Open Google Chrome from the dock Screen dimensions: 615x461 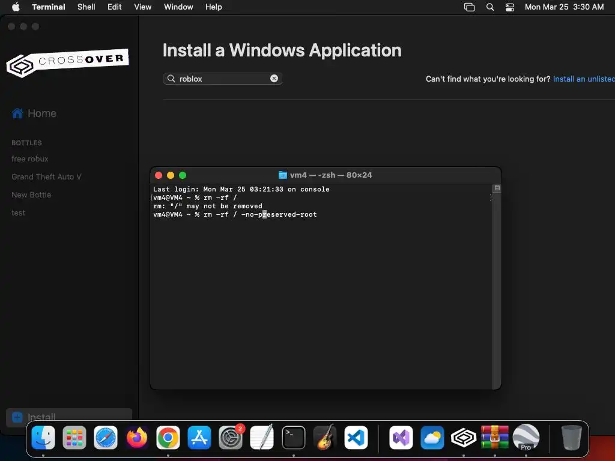(x=168, y=438)
